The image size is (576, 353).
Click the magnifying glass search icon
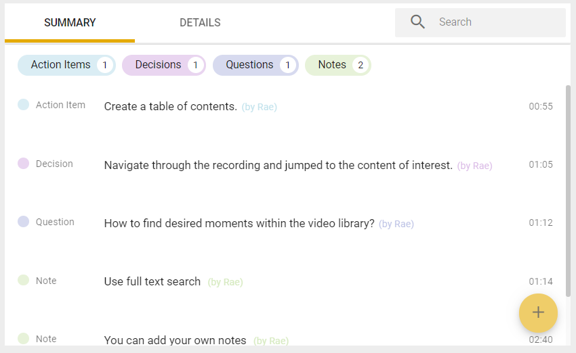click(x=417, y=22)
